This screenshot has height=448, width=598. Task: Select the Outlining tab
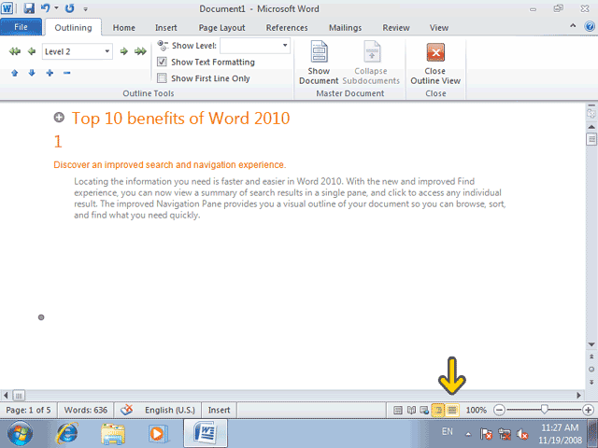point(73,27)
